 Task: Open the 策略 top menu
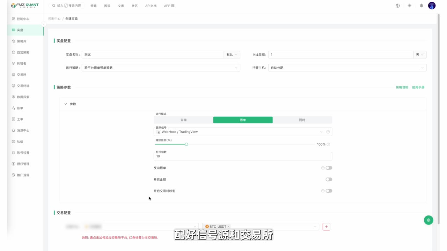pos(94,6)
